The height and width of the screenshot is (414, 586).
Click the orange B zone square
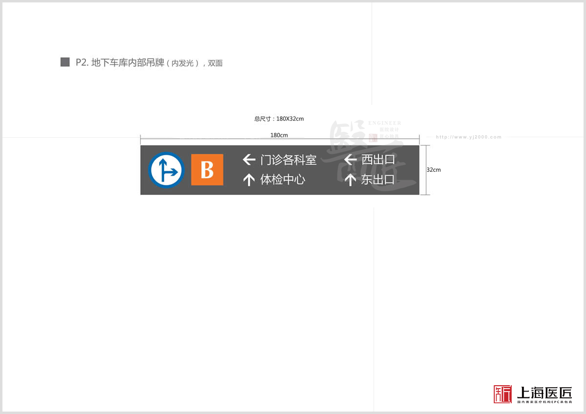207,170
